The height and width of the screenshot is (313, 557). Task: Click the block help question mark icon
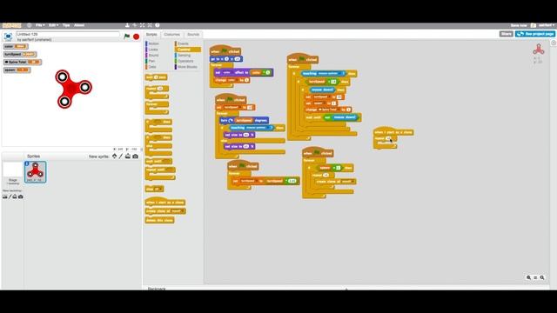tap(158, 25)
